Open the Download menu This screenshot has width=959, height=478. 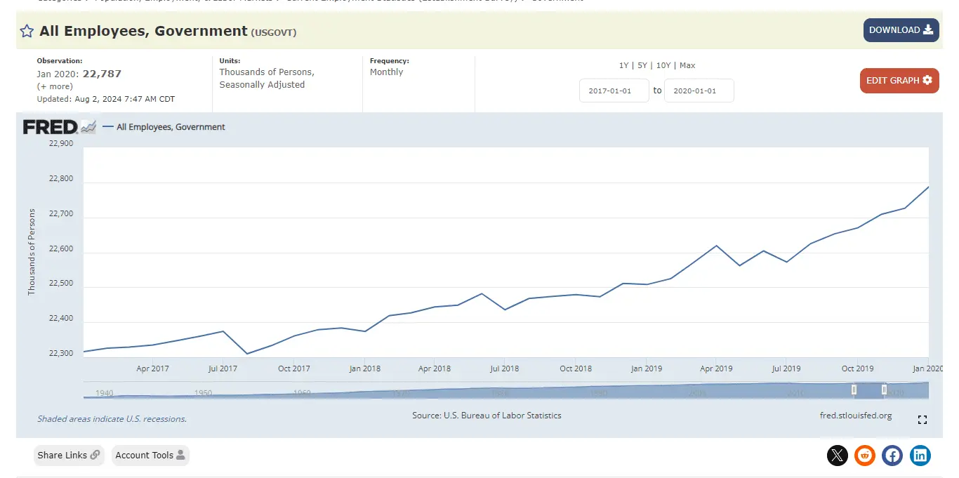coord(901,30)
